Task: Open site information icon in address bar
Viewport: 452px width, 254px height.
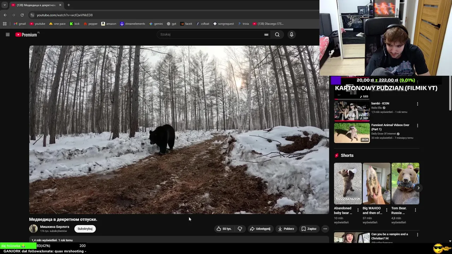Action: (x=32, y=15)
